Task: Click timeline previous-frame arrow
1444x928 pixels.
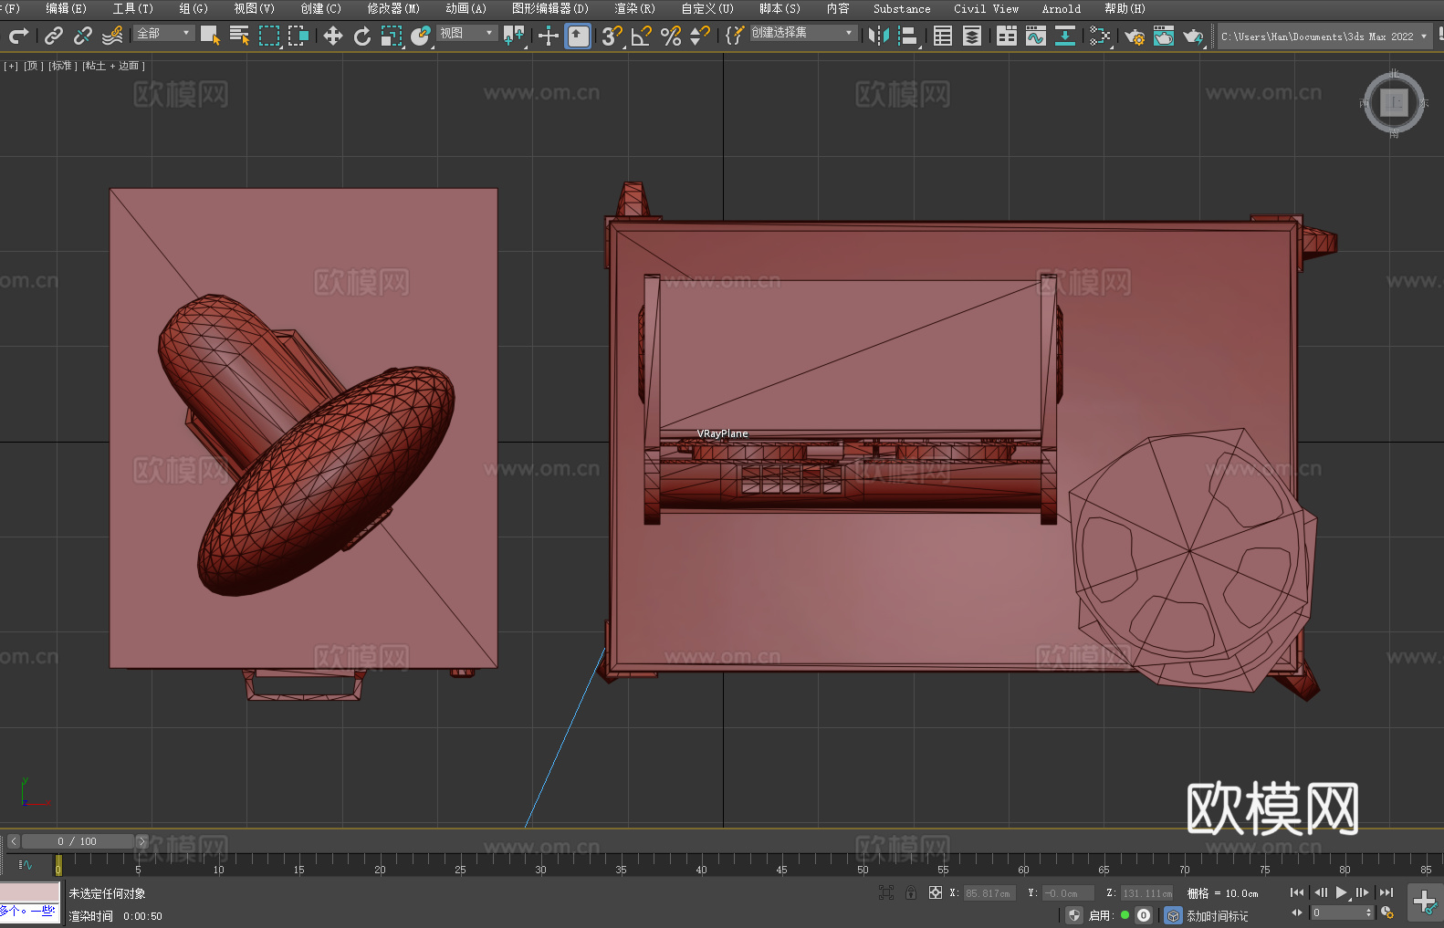Action: point(14,841)
